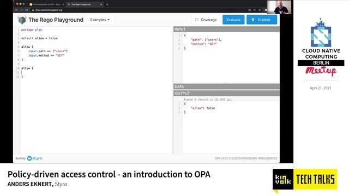Click '"allow": false' in OUTPUT panel
This screenshot has height=196, width=349.
point(203,108)
